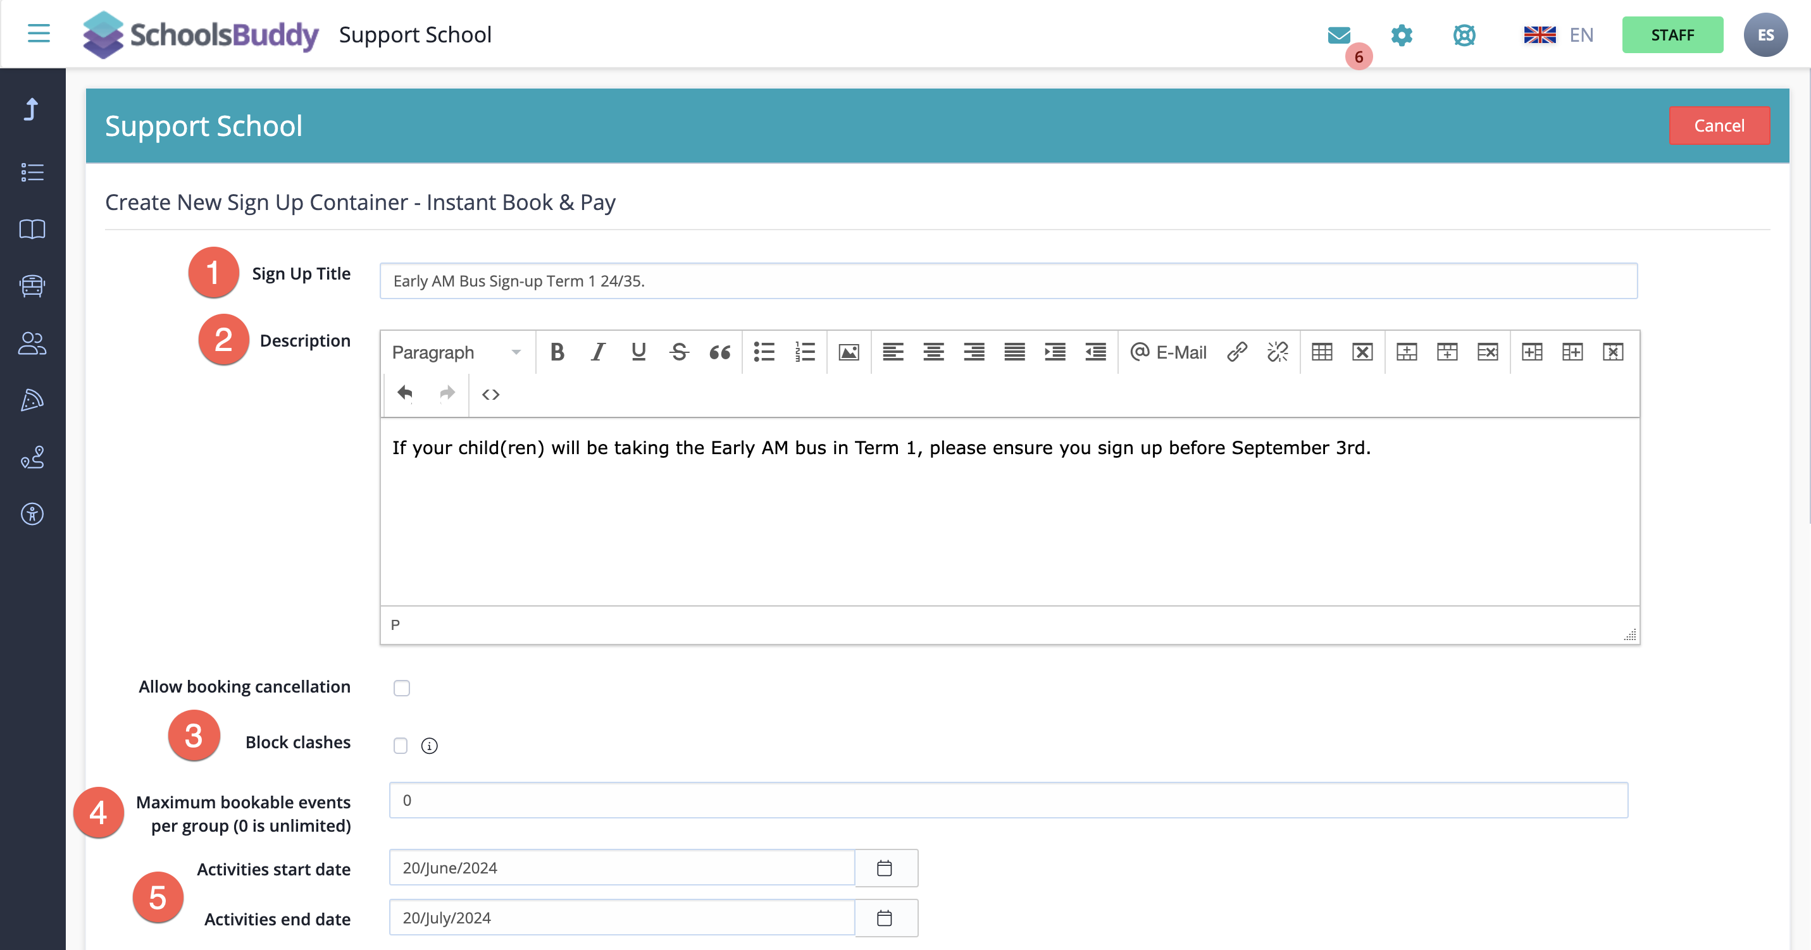Viewport: 1811px width, 950px height.
Task: Decrease the text indent
Action: (x=1095, y=353)
